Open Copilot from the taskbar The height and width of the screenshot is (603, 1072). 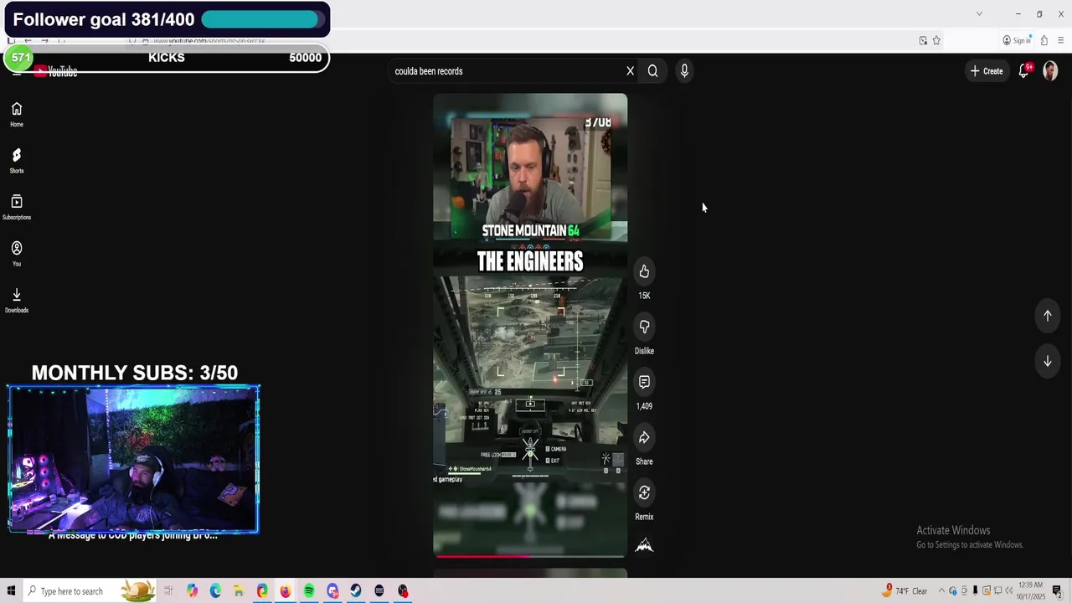tap(192, 591)
